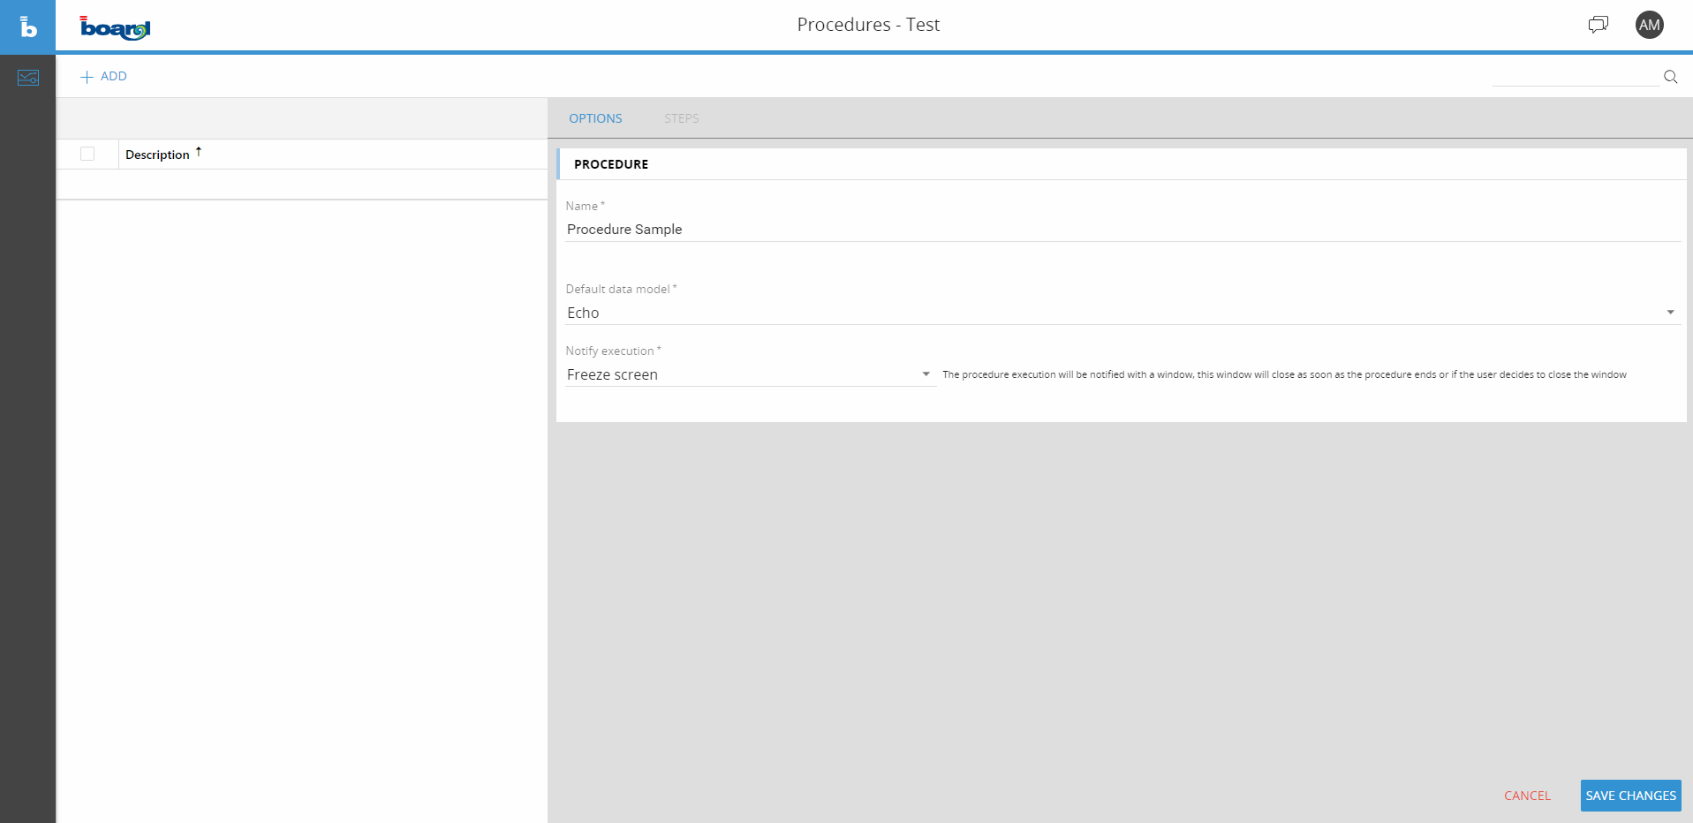Click the Name field label

582,206
